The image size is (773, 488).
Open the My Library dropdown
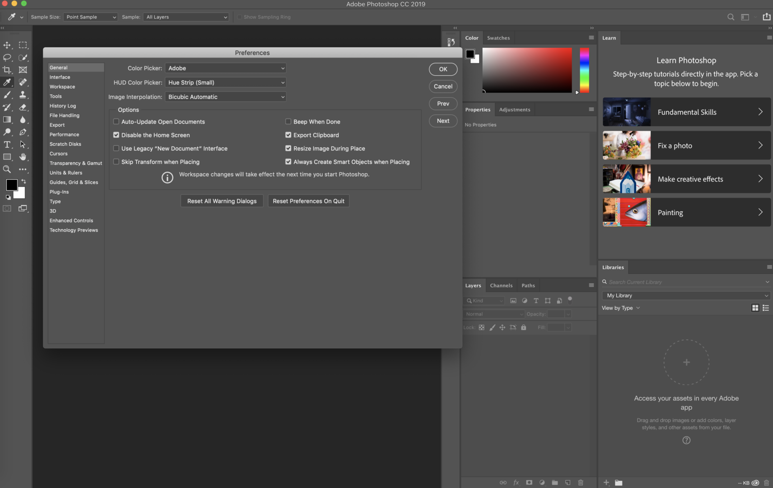(686, 296)
